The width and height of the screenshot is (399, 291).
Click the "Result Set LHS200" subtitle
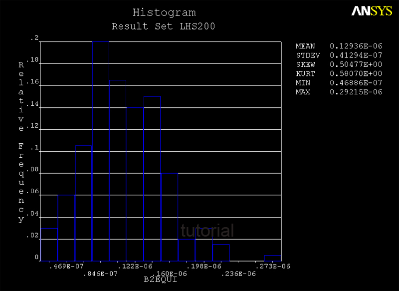[x=164, y=26]
